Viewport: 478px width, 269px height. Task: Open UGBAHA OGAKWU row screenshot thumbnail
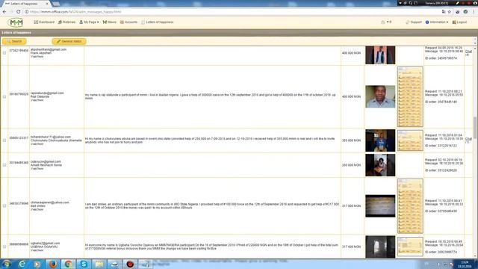point(410,247)
